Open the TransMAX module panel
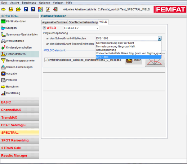 [x=20, y=118]
